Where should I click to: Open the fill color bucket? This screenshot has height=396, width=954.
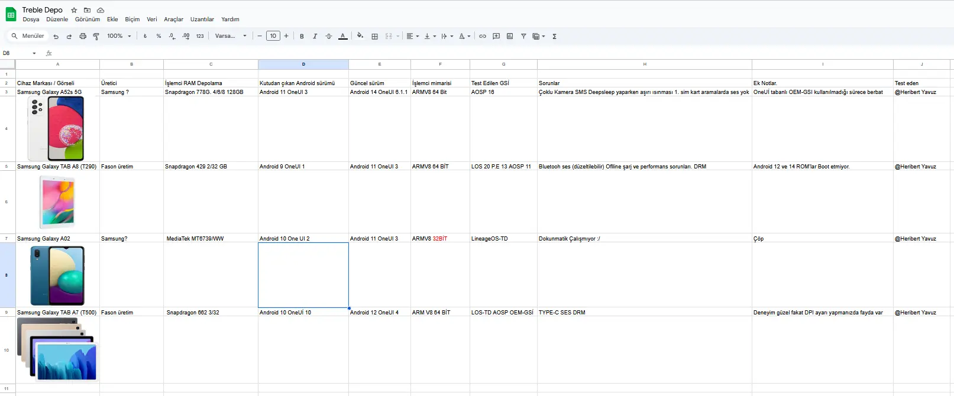360,36
